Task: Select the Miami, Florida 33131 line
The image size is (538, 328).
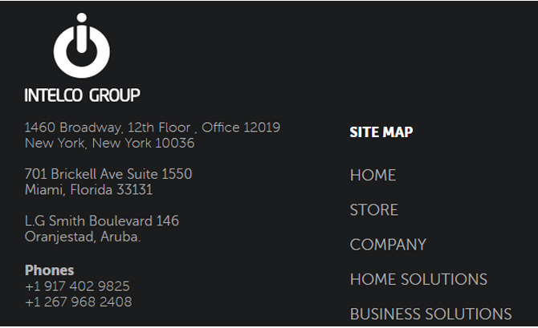Action: coord(88,189)
